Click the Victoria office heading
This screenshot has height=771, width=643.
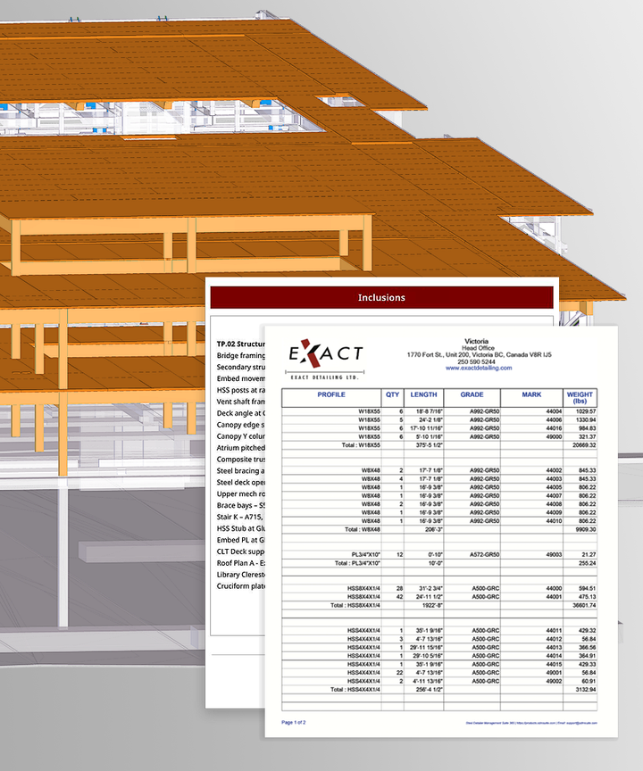click(x=476, y=341)
